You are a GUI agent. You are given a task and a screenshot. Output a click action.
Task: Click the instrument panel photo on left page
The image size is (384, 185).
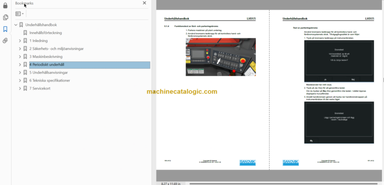[220, 57]
